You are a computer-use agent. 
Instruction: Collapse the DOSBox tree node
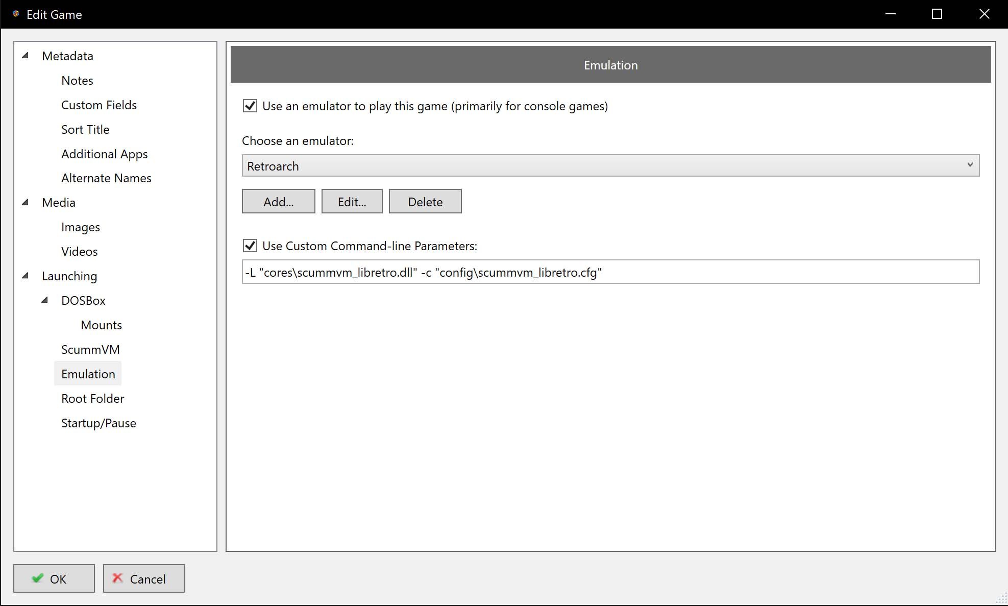(x=45, y=300)
